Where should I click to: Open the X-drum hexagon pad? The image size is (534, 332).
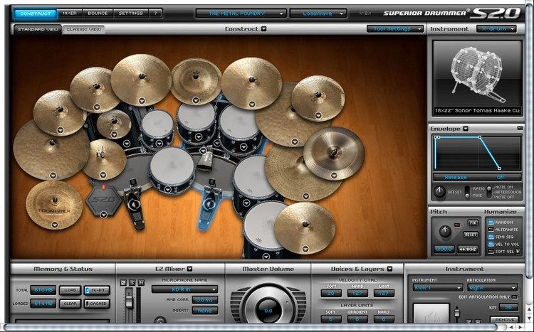click(103, 200)
